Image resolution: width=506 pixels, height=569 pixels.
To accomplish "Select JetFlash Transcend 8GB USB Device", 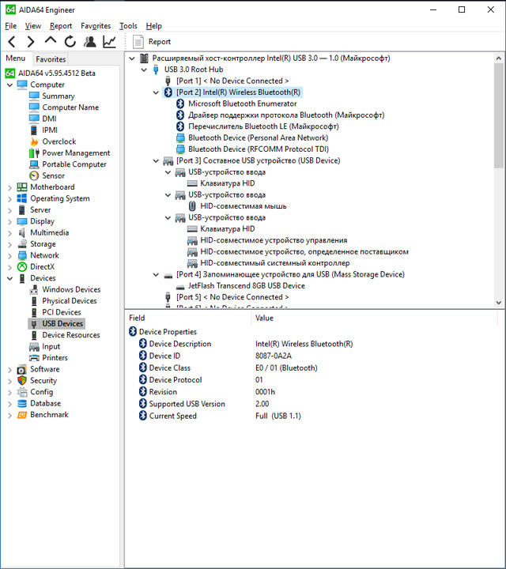I will (x=247, y=286).
